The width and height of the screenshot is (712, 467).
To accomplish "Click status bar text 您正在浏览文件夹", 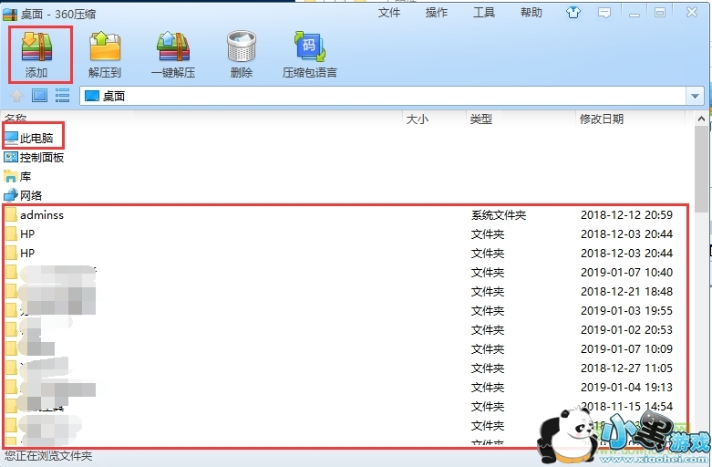I will pos(47,456).
